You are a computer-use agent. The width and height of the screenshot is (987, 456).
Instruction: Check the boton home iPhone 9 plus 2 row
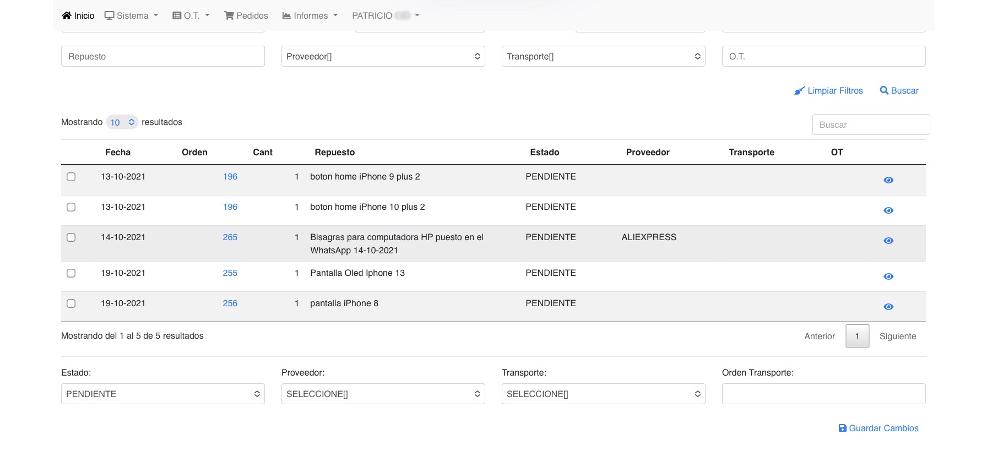[x=71, y=177]
